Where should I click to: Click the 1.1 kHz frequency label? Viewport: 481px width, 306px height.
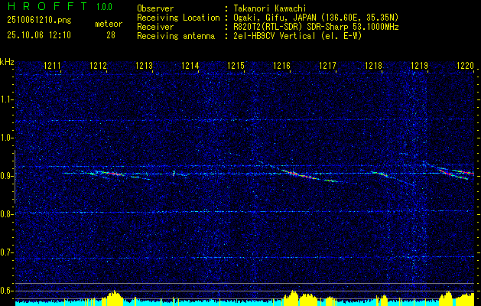(7, 99)
